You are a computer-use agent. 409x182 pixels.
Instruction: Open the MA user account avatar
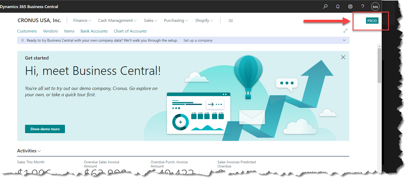click(x=375, y=7)
